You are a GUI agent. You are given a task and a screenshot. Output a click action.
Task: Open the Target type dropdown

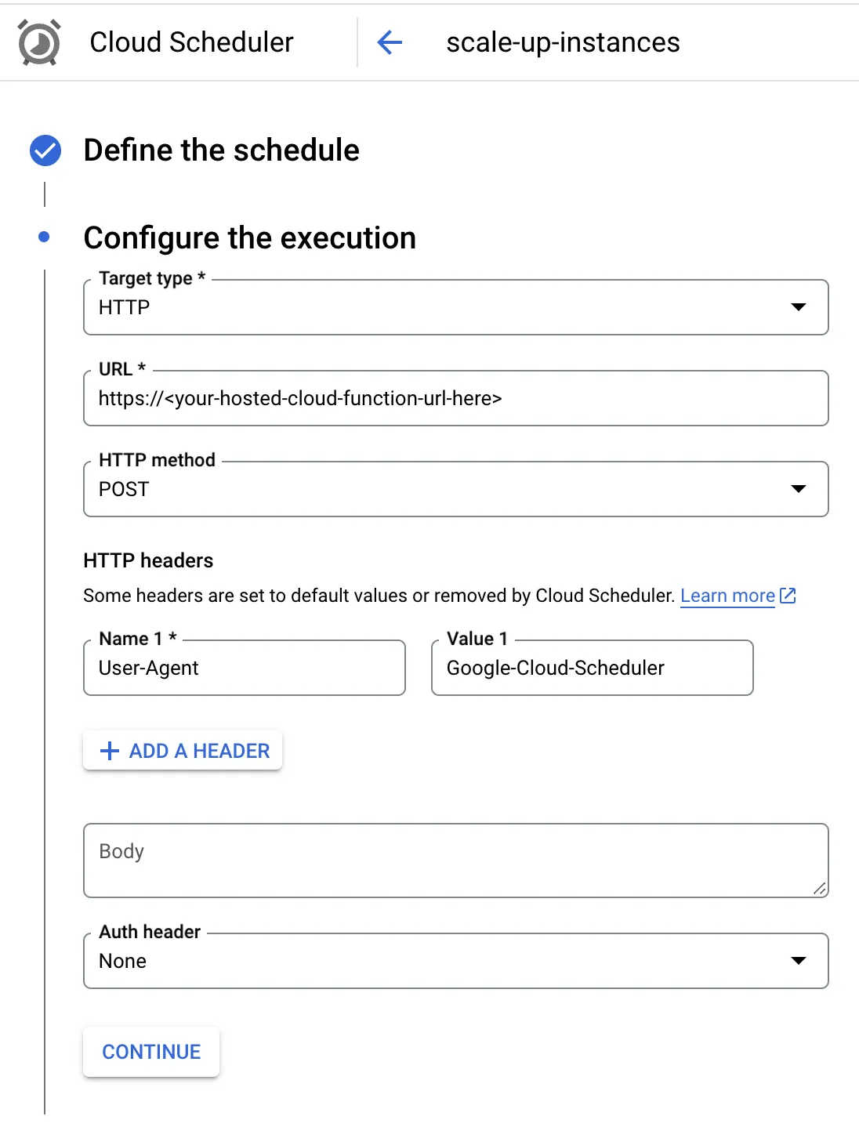[456, 307]
